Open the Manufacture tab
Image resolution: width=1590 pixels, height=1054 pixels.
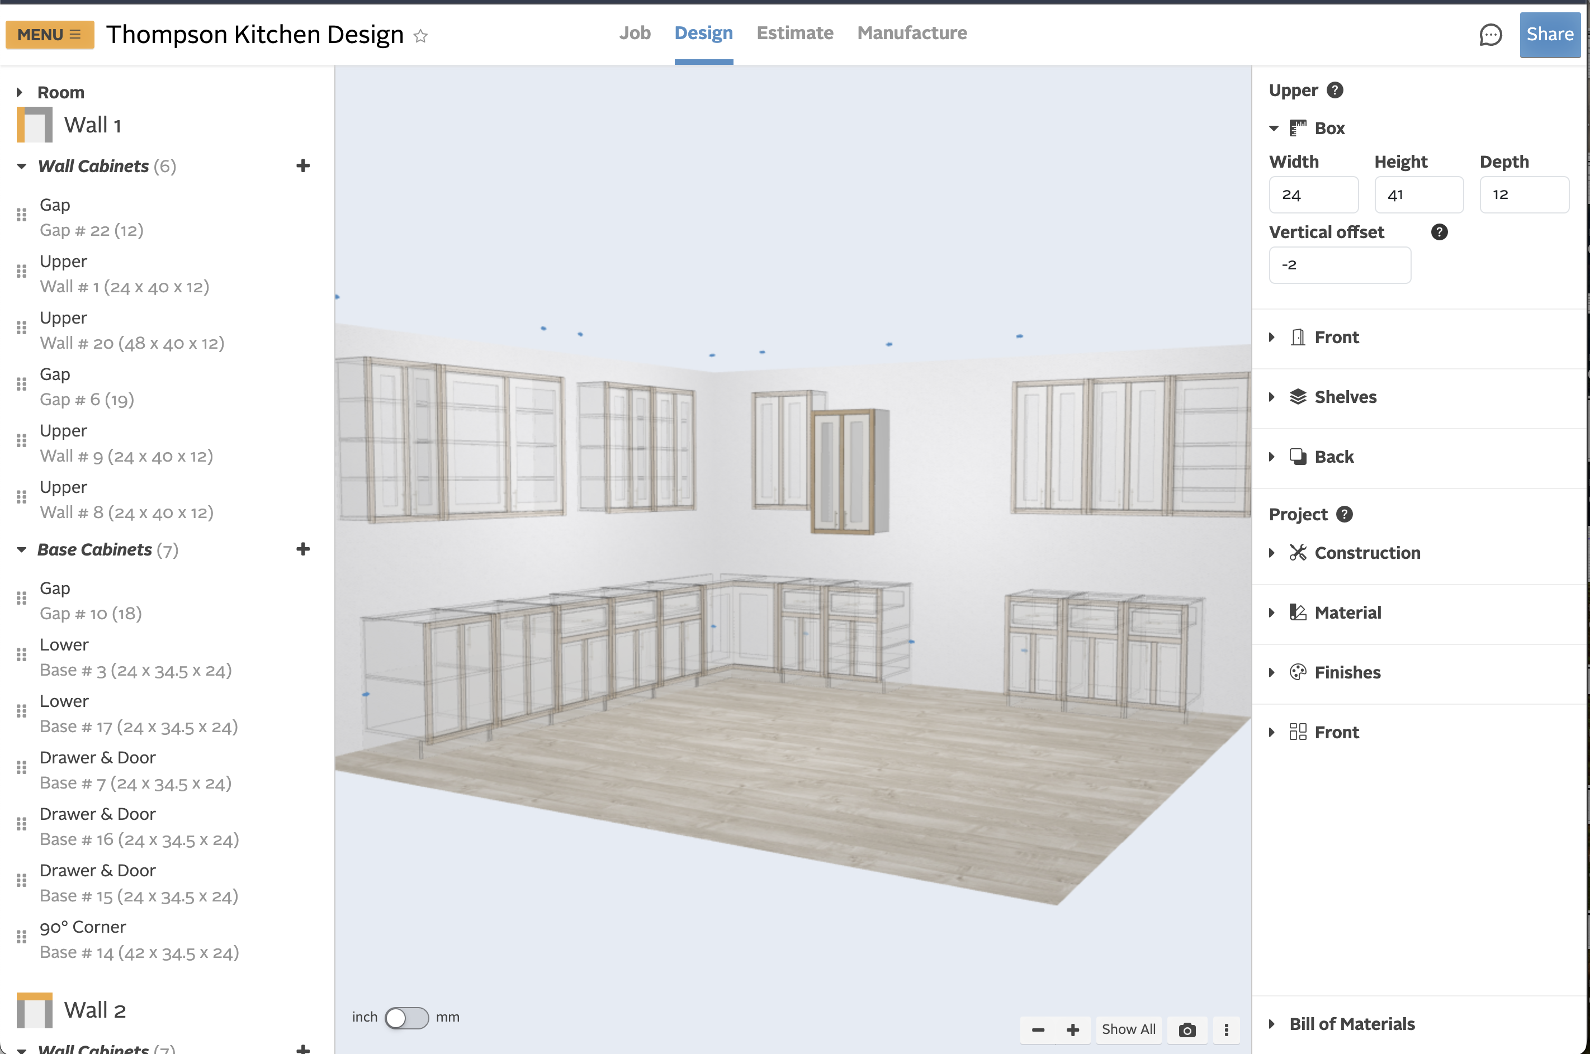pyautogui.click(x=912, y=33)
